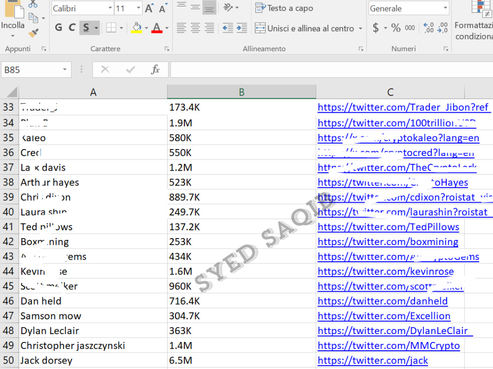The image size is (493, 369).
Task: Increase the indent
Action: pos(242,28)
